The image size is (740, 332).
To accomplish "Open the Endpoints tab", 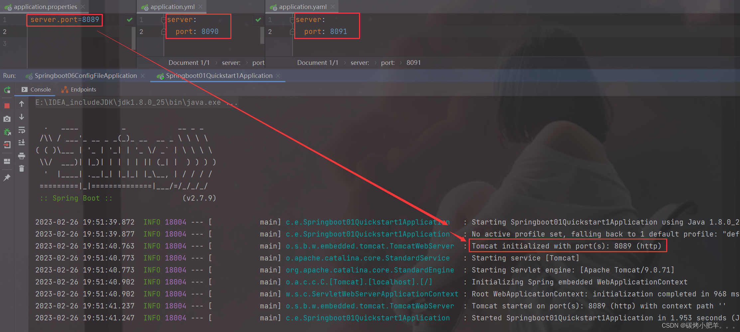I will pyautogui.click(x=79, y=89).
